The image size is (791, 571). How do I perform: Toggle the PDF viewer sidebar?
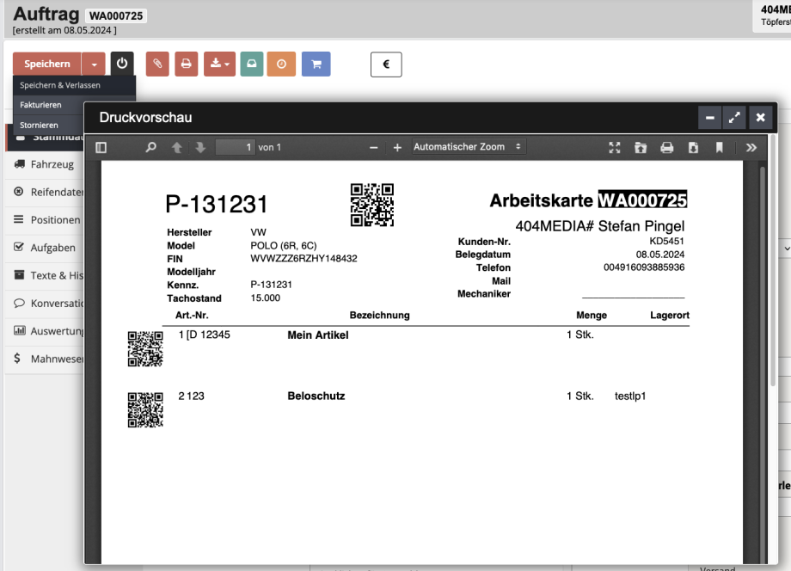click(x=101, y=148)
